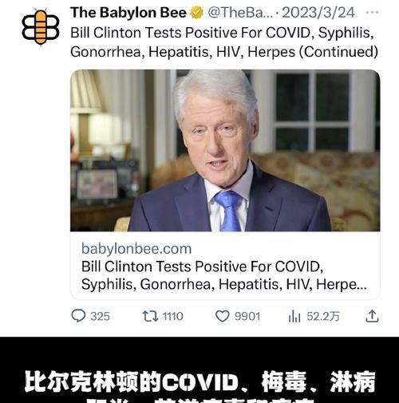
Task: Click the 325 replies count
Action: [x=100, y=316]
